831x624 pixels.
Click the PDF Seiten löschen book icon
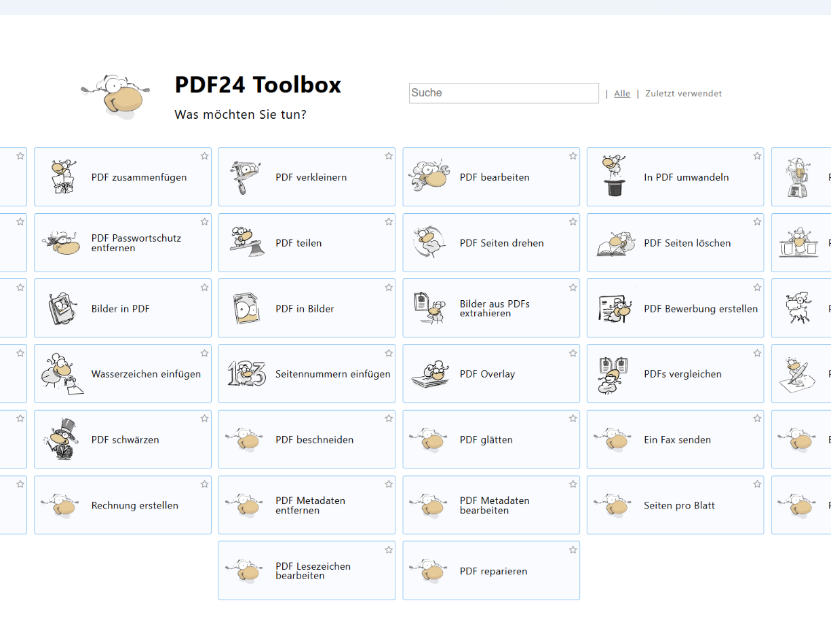(616, 244)
